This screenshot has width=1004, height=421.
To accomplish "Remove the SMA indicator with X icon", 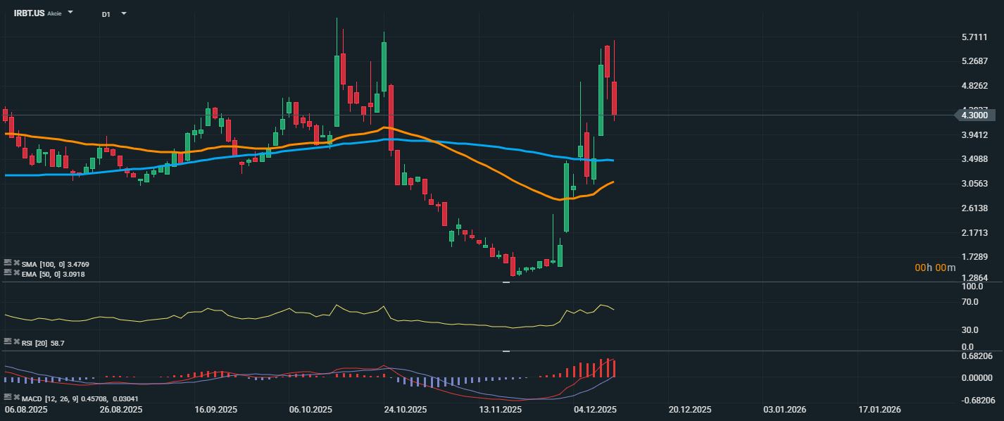I will click(15, 263).
